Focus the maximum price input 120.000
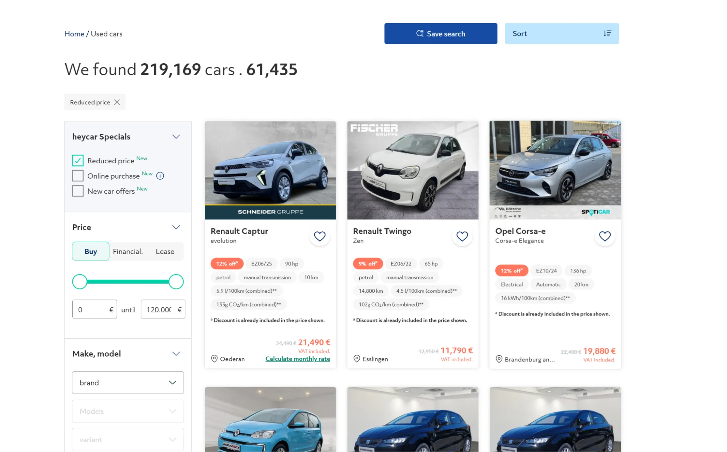727x452 pixels. pyautogui.click(x=163, y=309)
